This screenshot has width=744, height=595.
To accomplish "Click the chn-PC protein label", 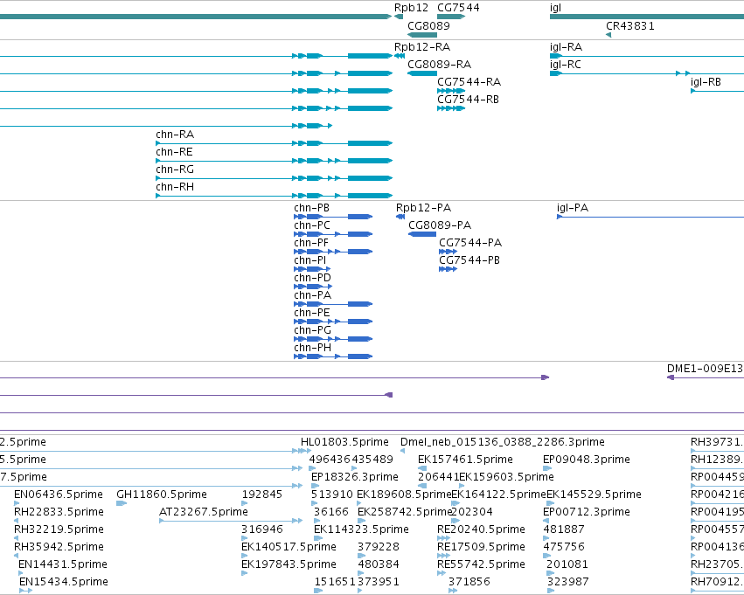I will [312, 225].
